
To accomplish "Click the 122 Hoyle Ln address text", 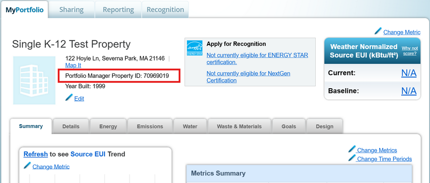I will 115,58.
